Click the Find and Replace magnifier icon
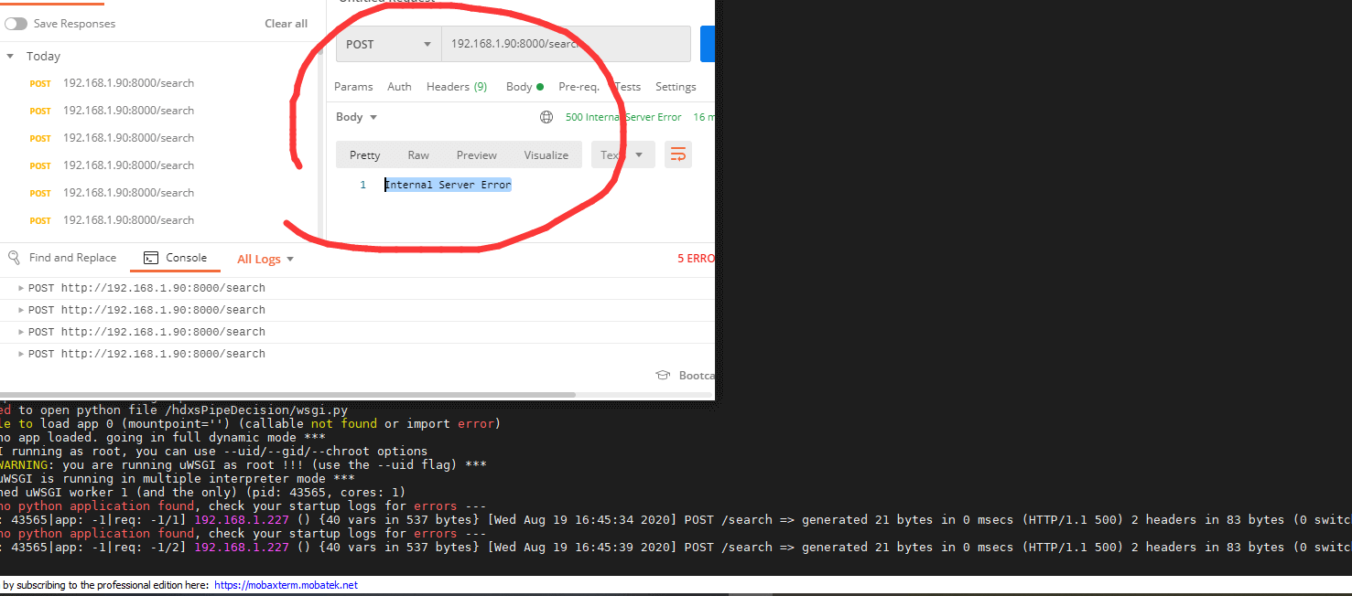The image size is (1352, 596). [14, 258]
